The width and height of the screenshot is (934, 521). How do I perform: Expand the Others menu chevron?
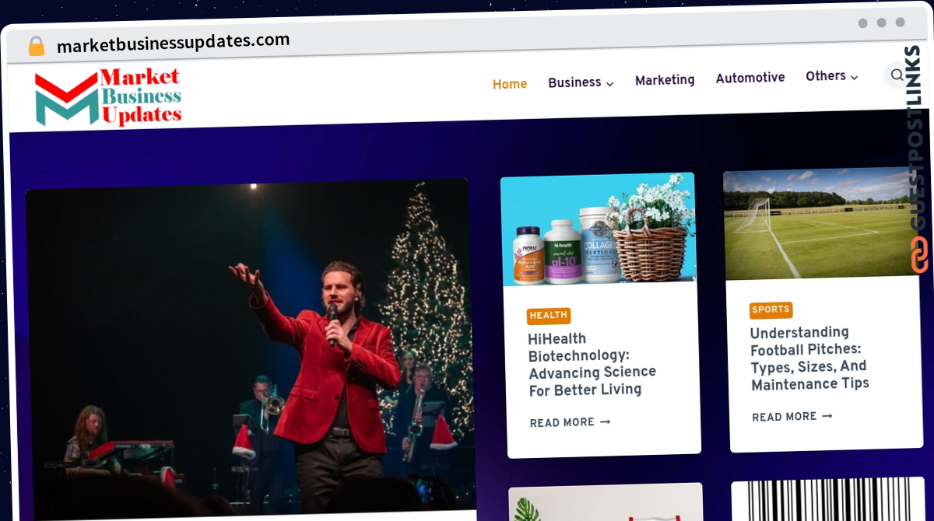(x=854, y=77)
